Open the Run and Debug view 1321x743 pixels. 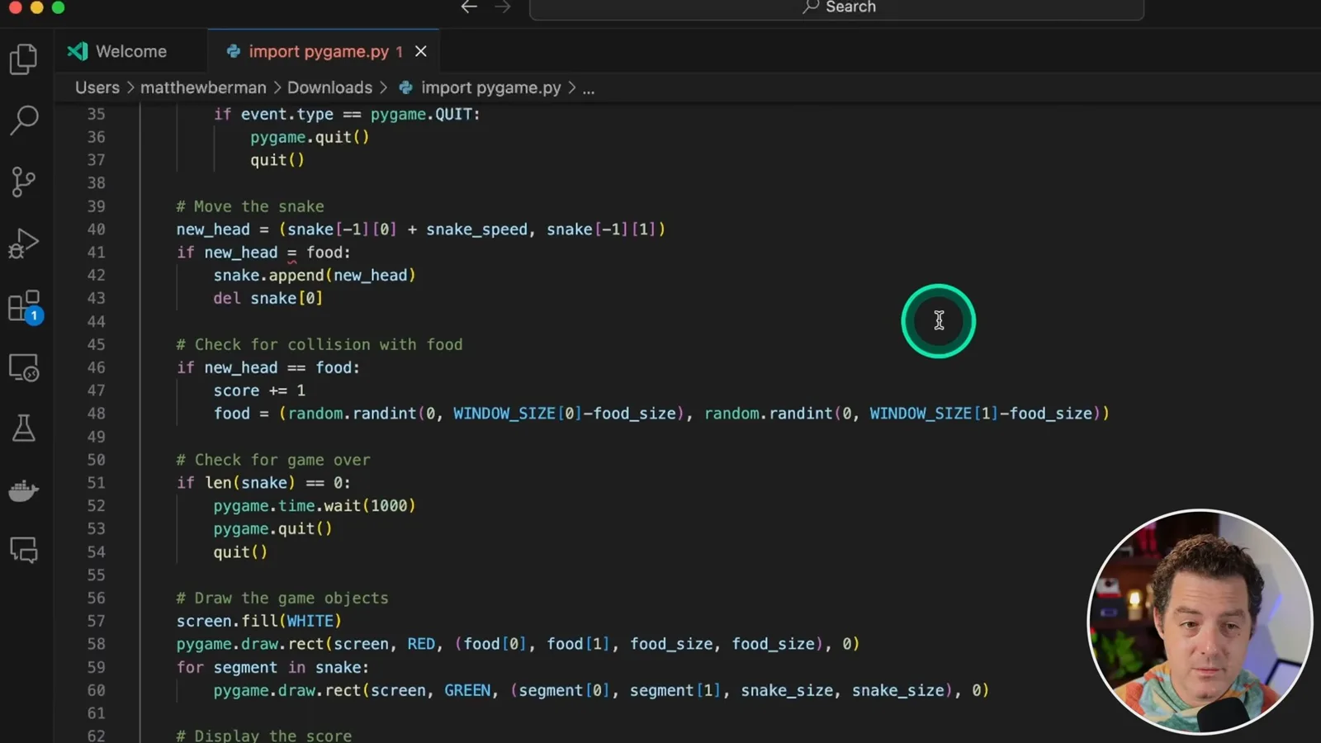23,244
